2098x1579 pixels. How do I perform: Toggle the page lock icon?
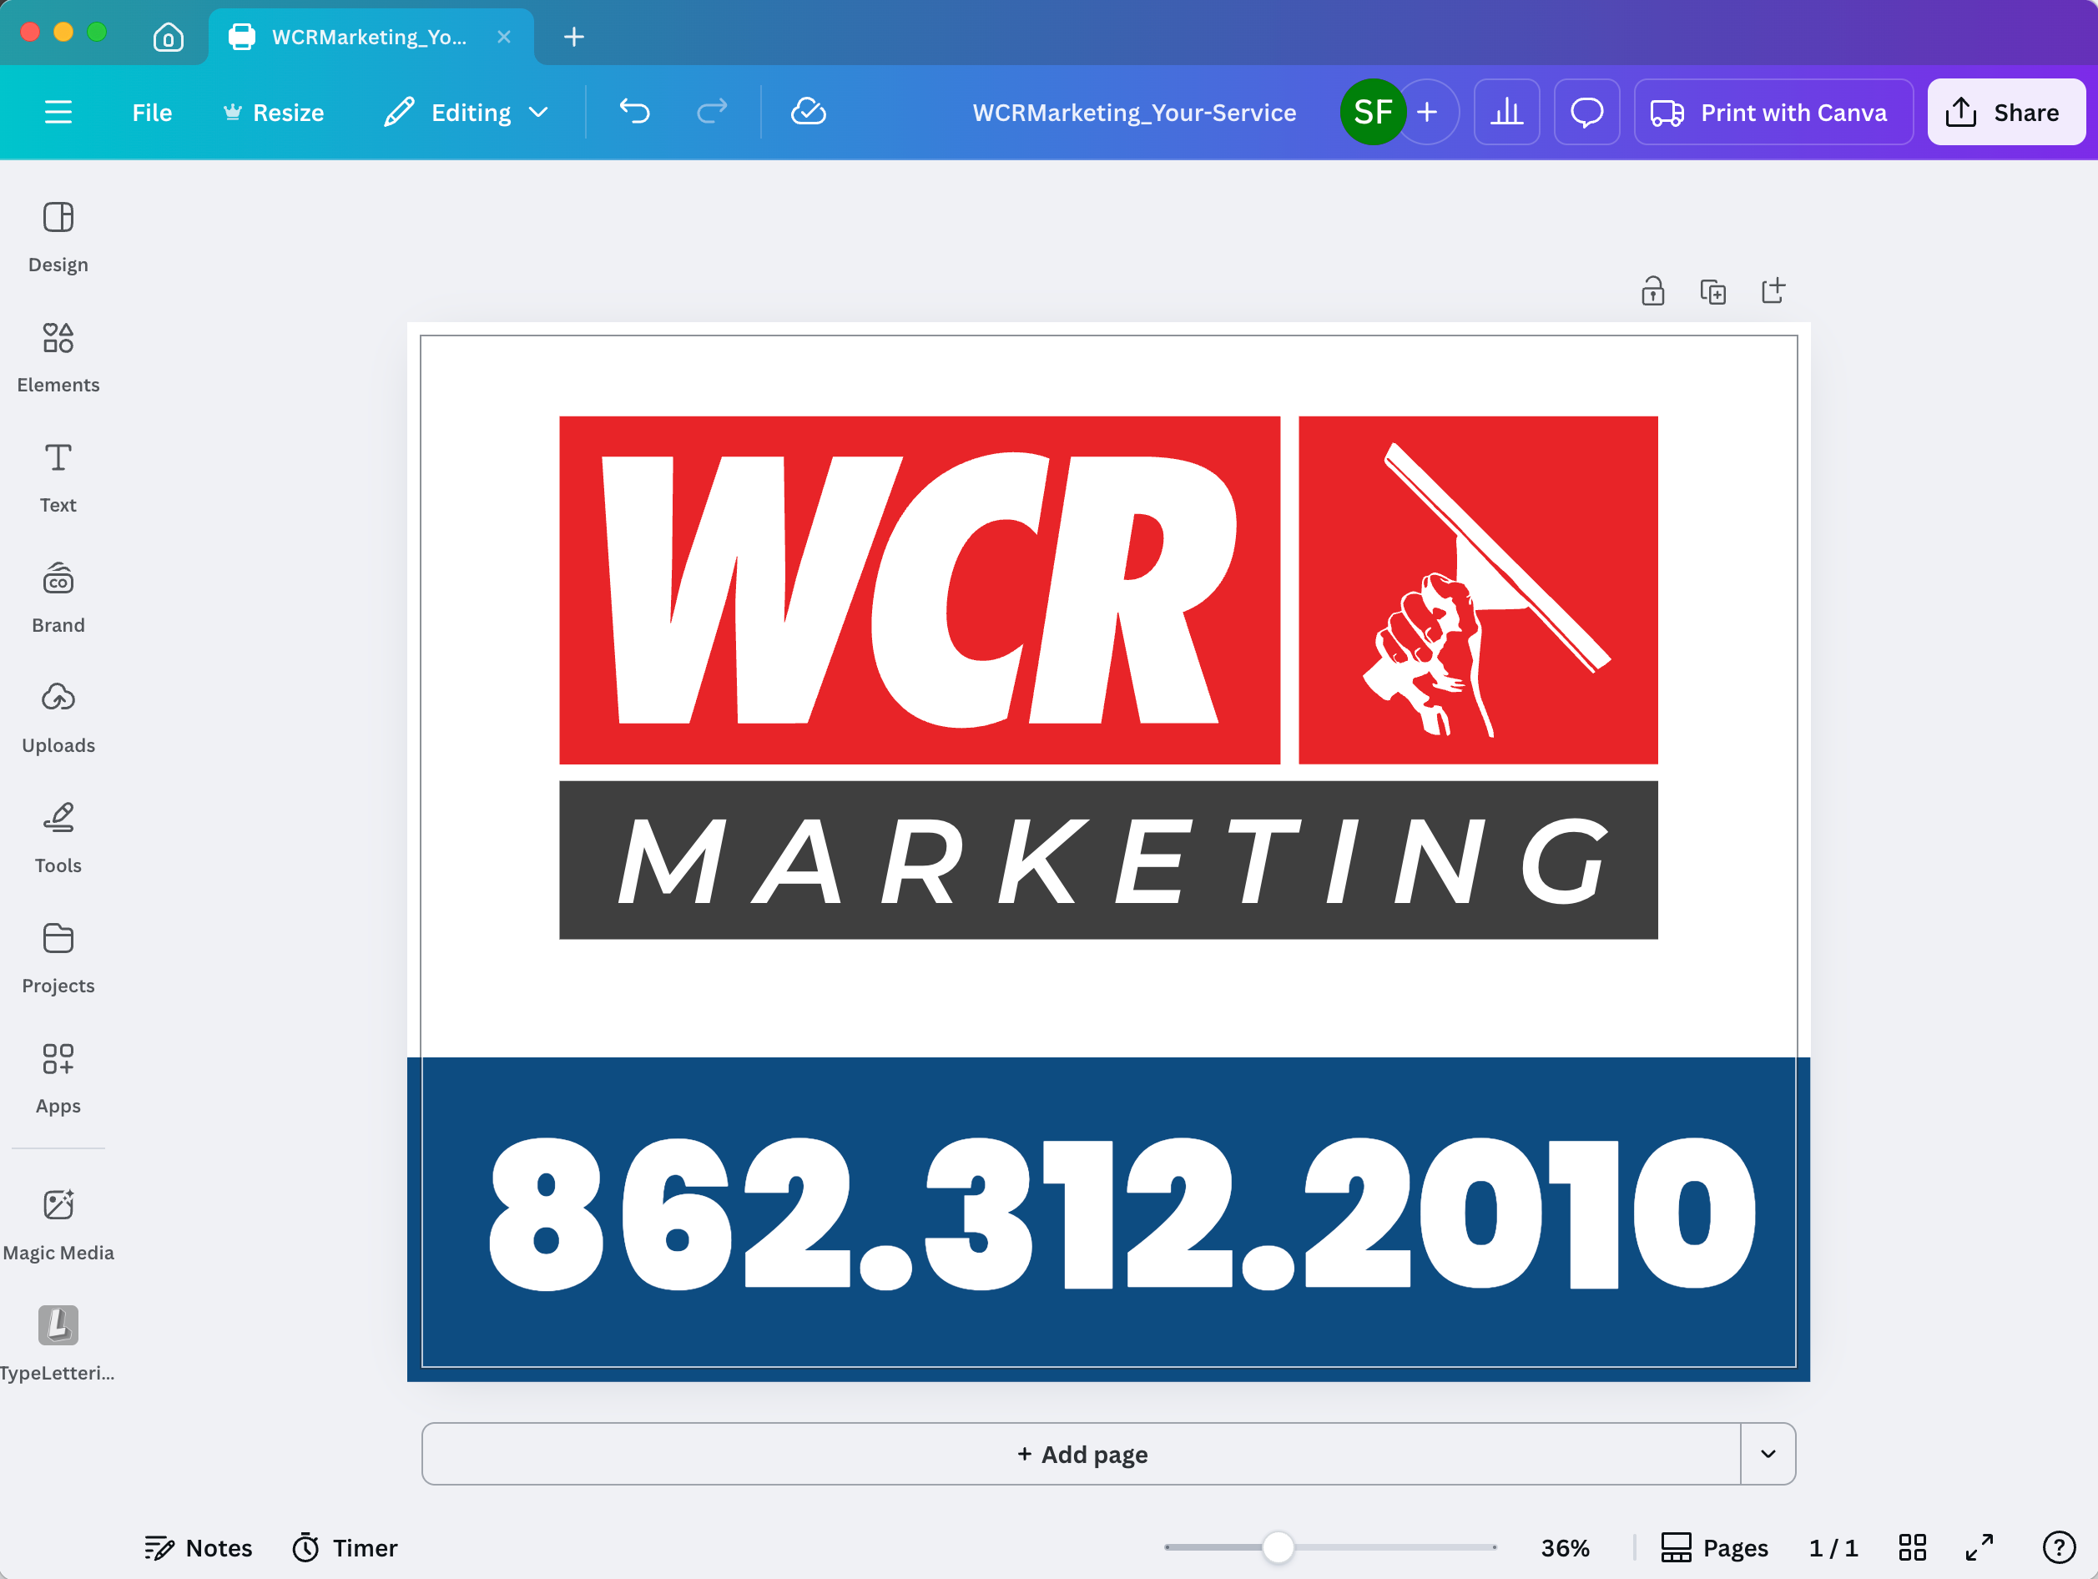click(1652, 290)
